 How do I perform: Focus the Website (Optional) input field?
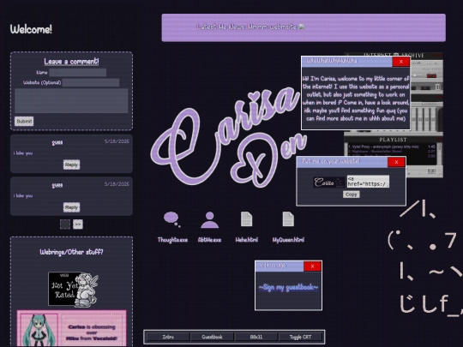coord(91,82)
